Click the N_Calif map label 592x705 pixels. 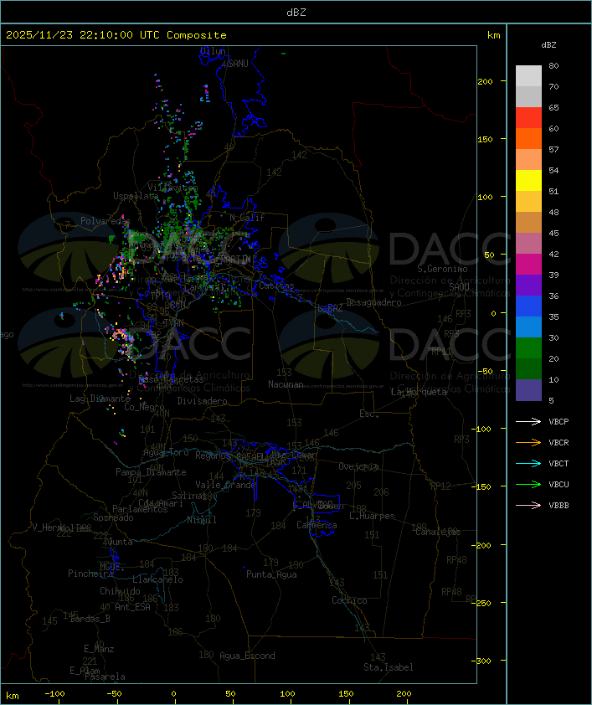[247, 217]
